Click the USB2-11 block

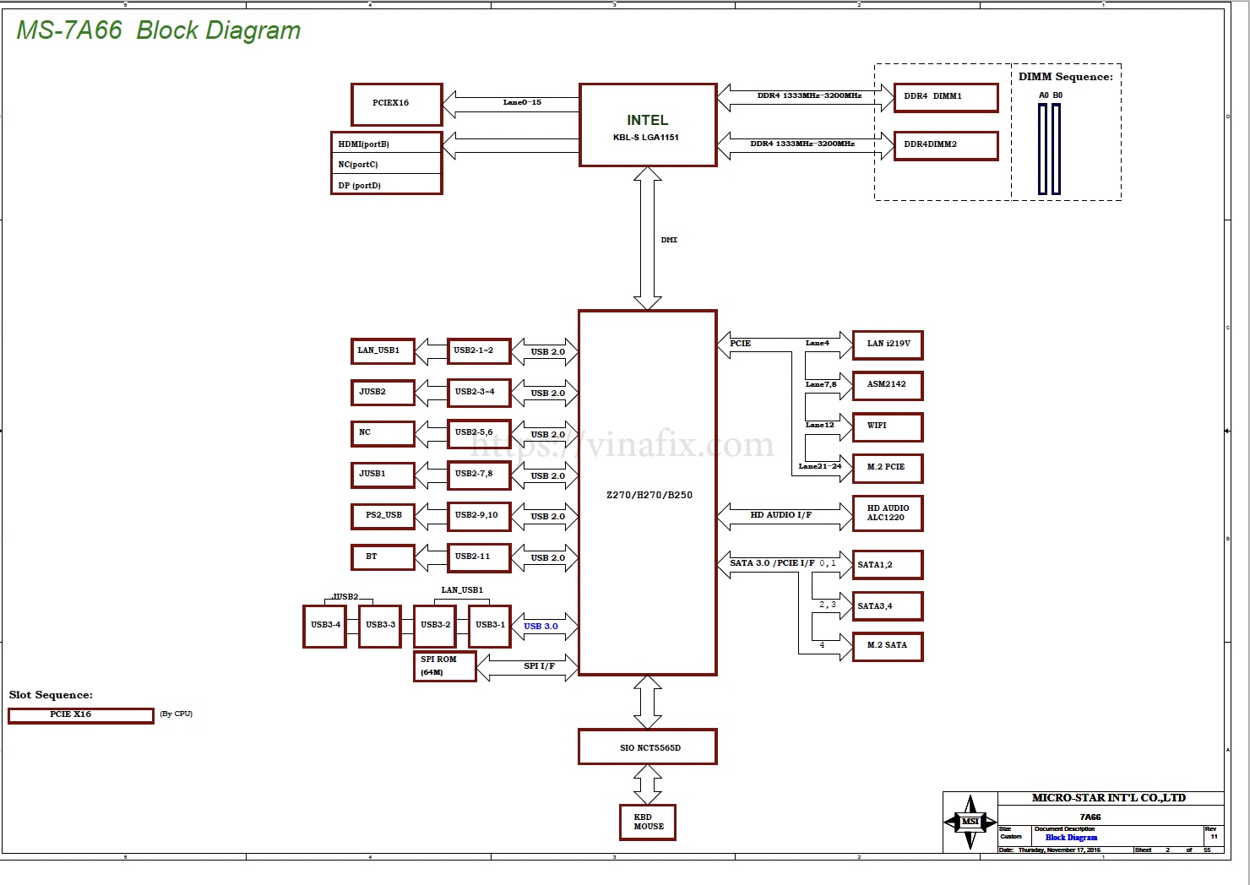(479, 557)
